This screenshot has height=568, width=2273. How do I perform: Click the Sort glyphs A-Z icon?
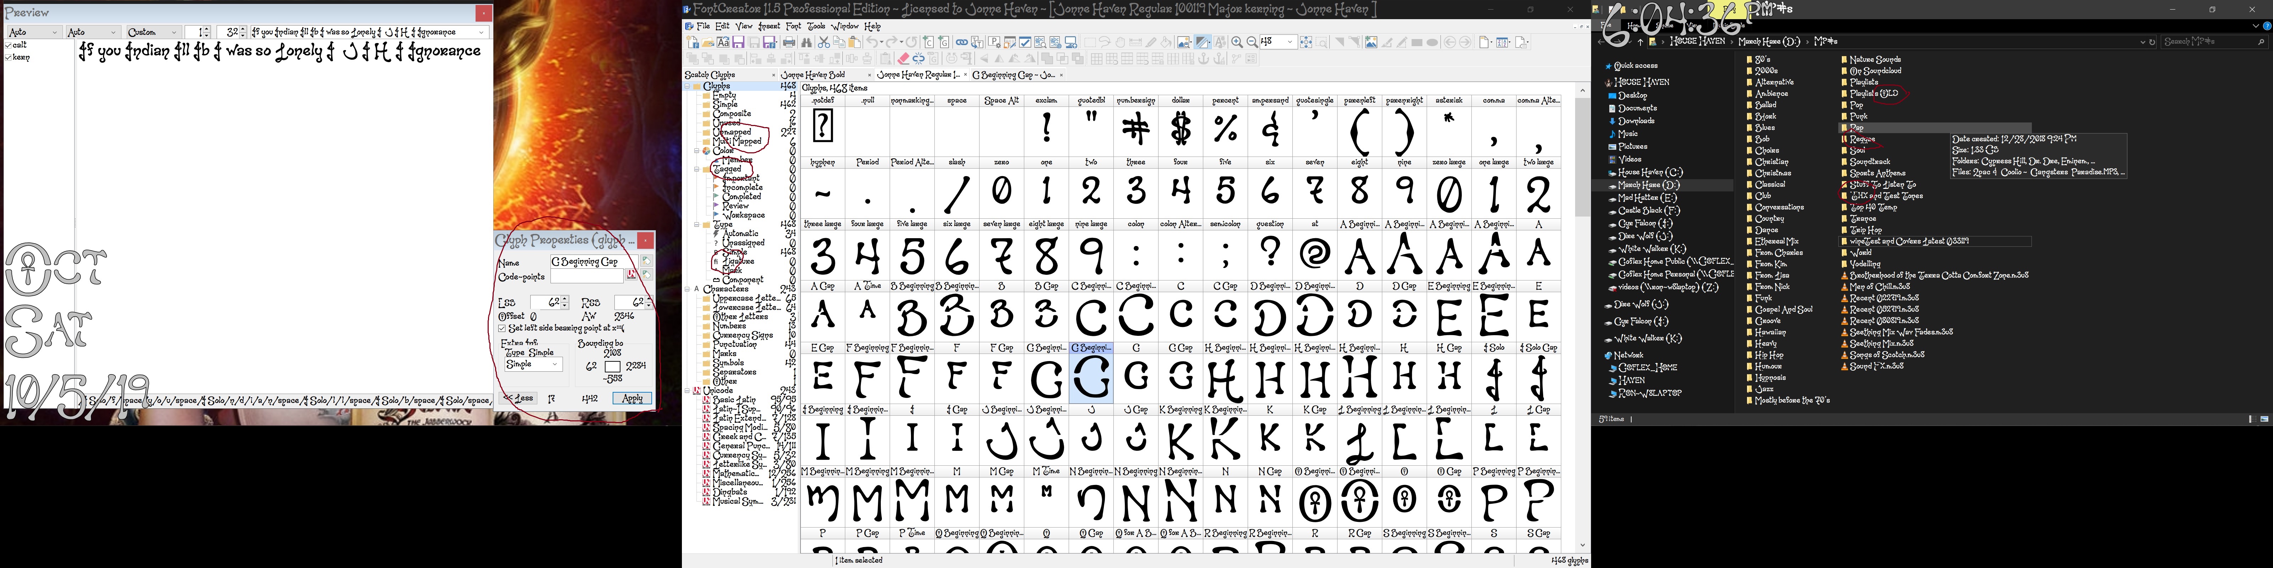1502,42
